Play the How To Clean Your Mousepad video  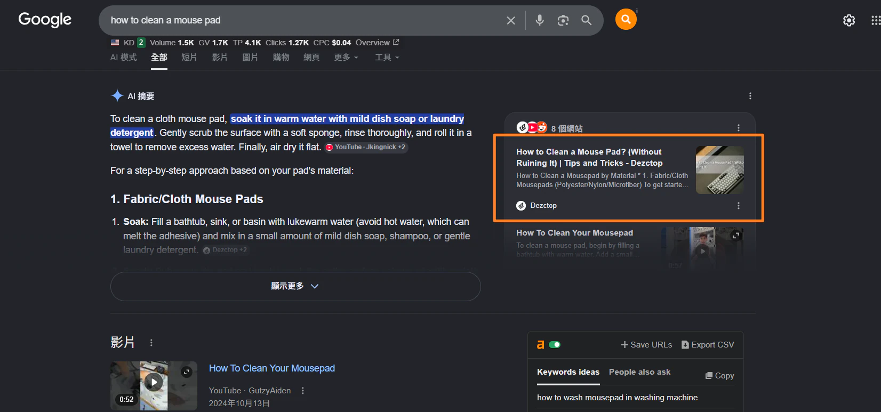coord(154,382)
